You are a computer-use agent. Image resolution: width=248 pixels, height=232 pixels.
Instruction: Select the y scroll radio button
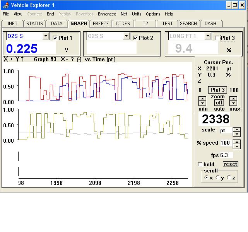pos(218,177)
